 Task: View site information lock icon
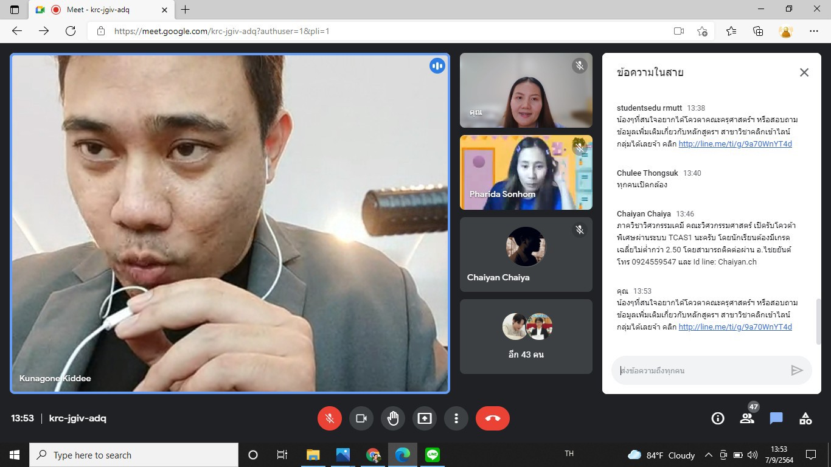101,31
